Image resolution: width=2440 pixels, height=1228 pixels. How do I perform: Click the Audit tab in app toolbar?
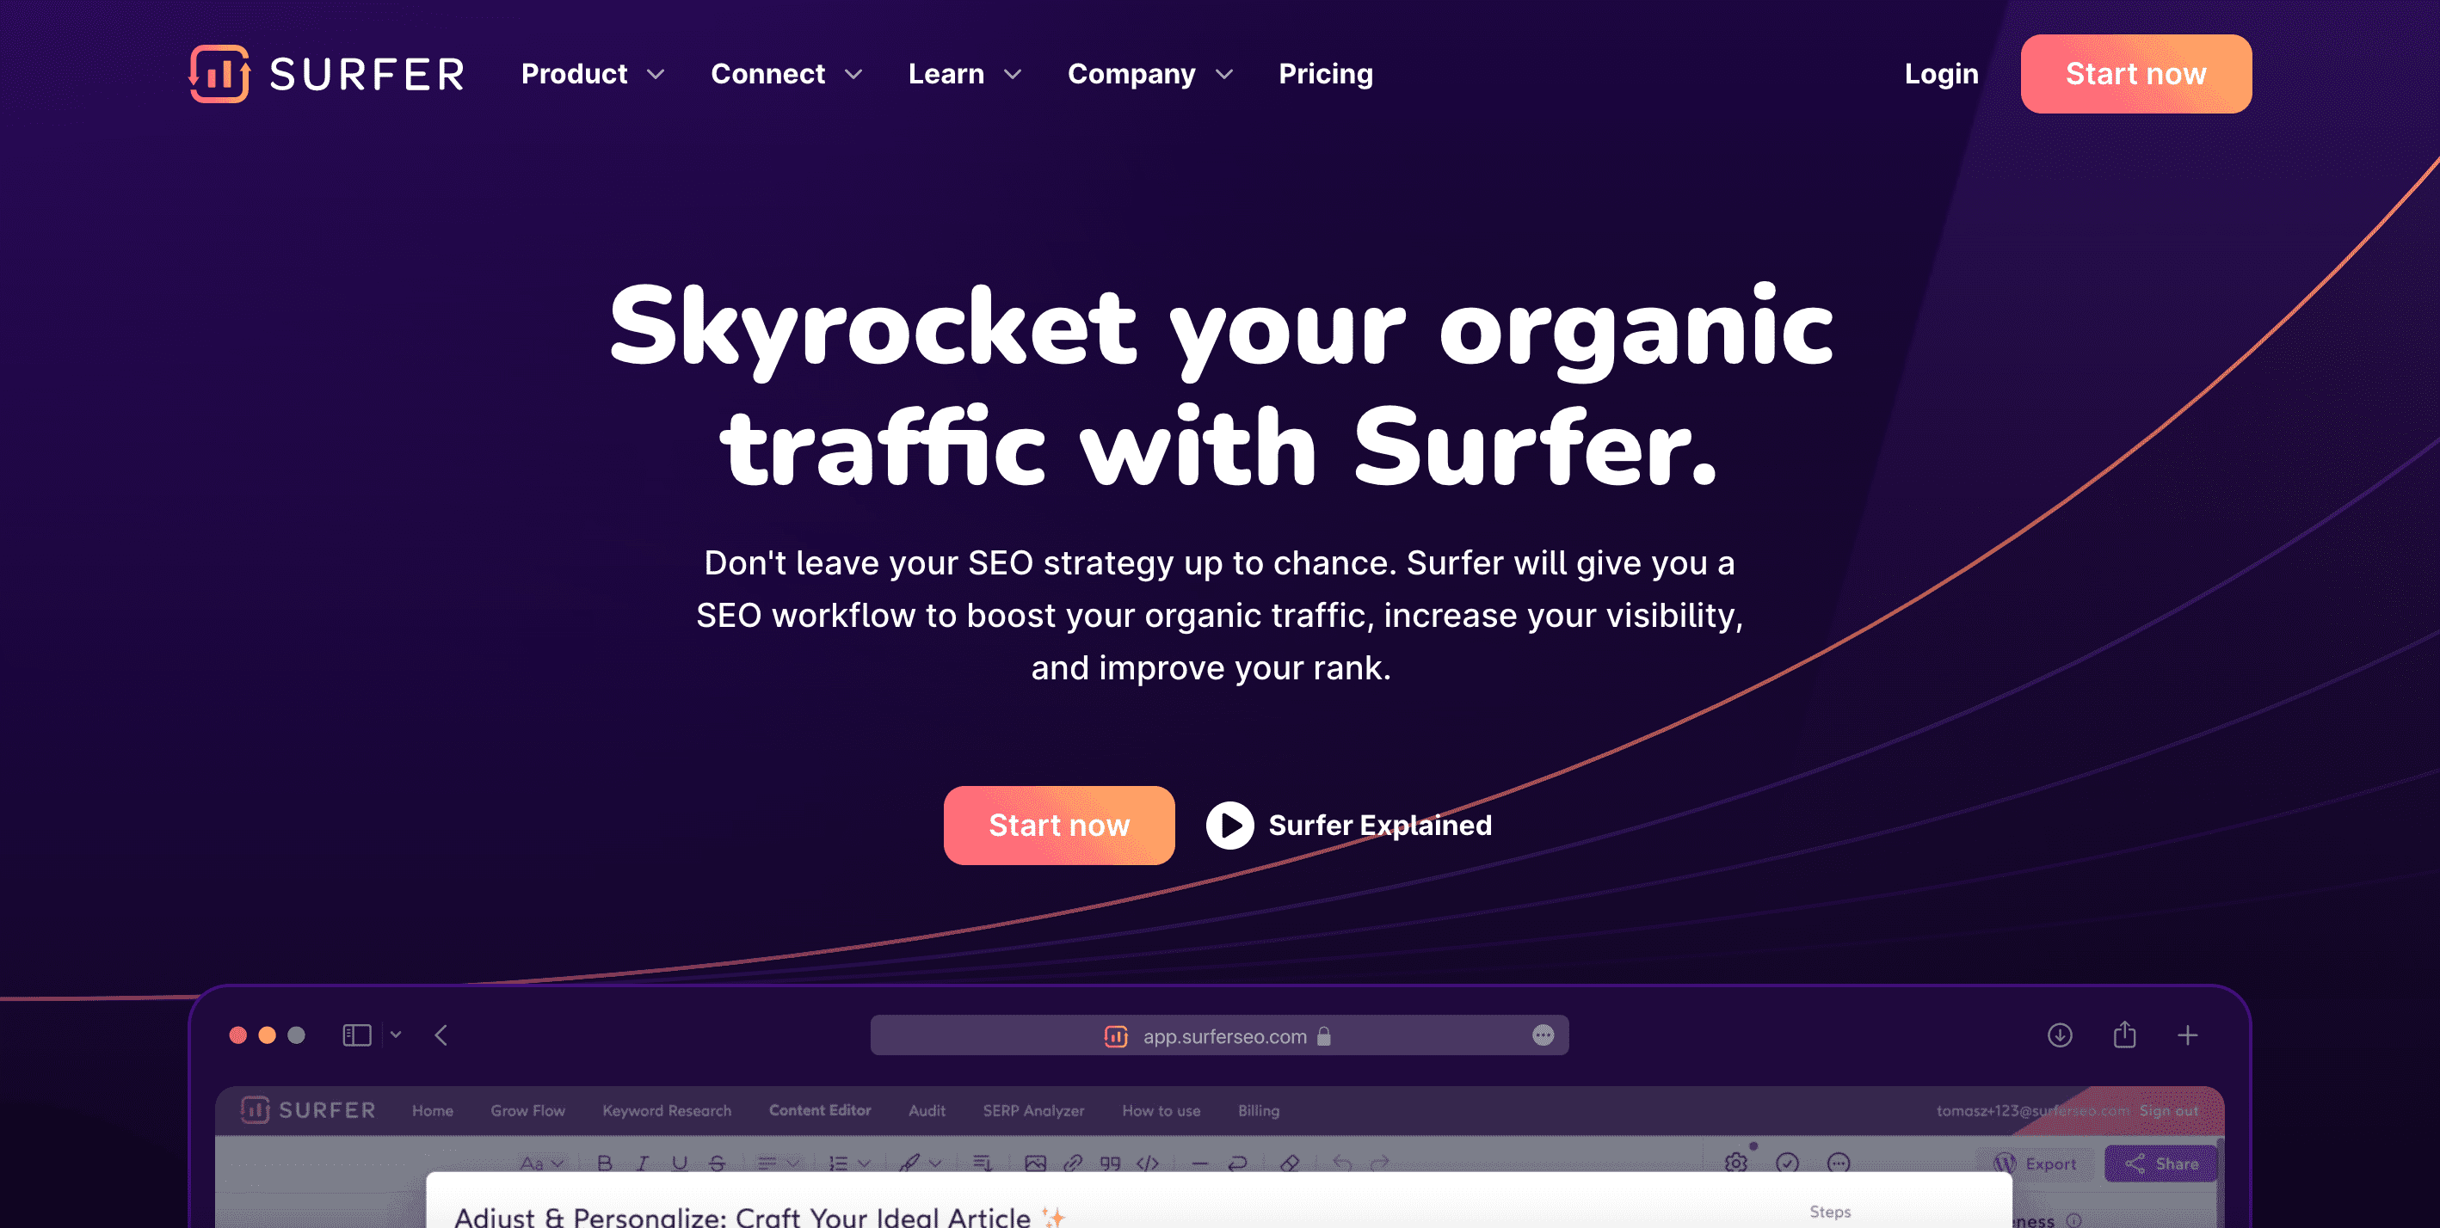pos(926,1110)
